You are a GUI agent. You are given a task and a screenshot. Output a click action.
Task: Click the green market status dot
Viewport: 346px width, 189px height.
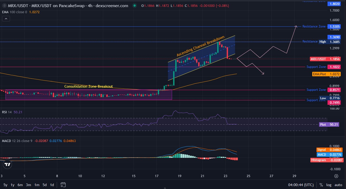click(135, 6)
